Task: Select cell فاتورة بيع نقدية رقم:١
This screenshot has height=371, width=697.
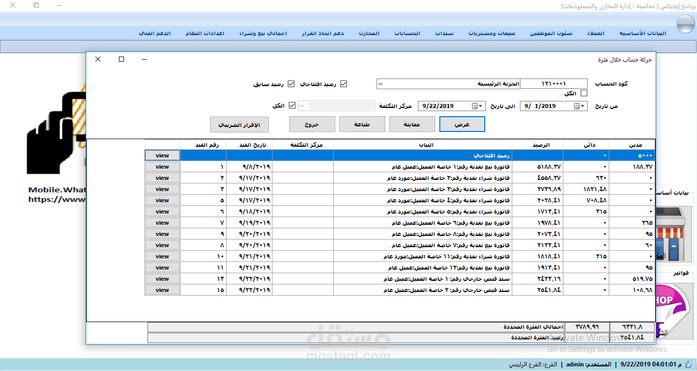Action: coord(422,167)
